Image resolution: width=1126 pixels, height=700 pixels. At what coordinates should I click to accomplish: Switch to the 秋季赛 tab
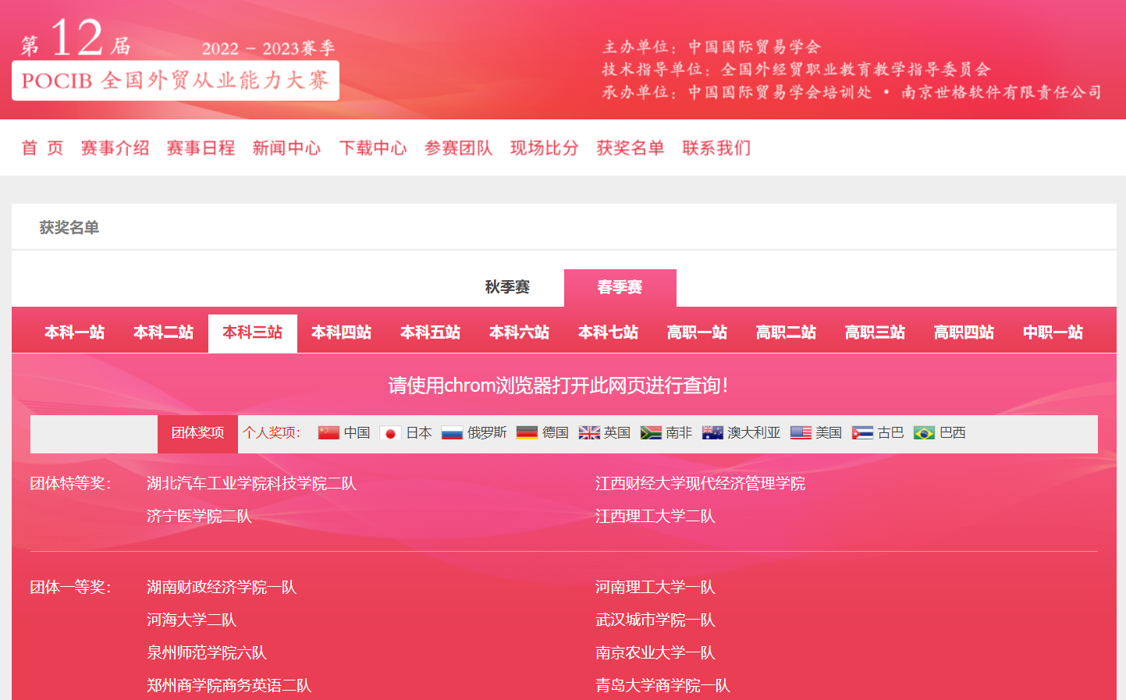coord(507,287)
